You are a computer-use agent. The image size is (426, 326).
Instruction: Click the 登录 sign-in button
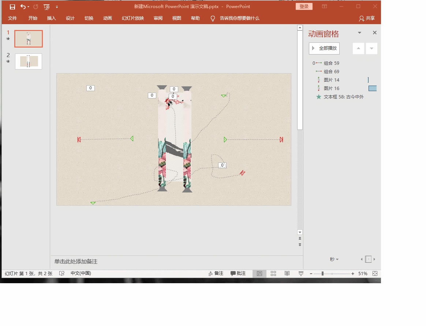pyautogui.click(x=304, y=7)
